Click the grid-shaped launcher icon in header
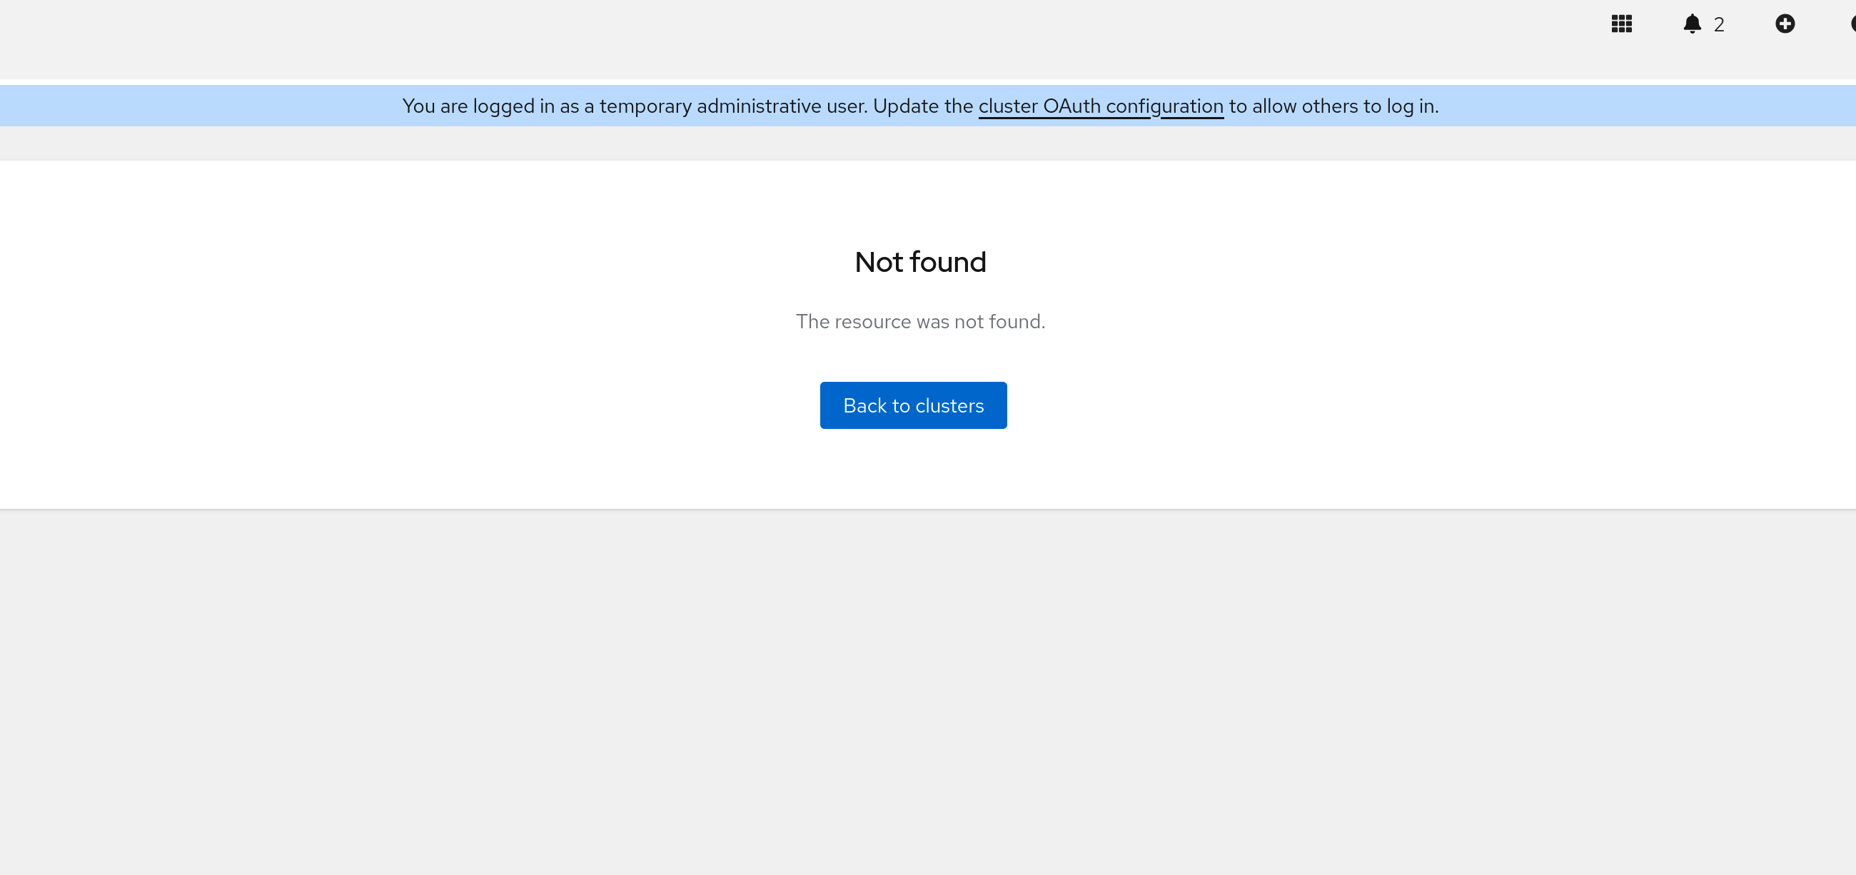 tap(1621, 24)
